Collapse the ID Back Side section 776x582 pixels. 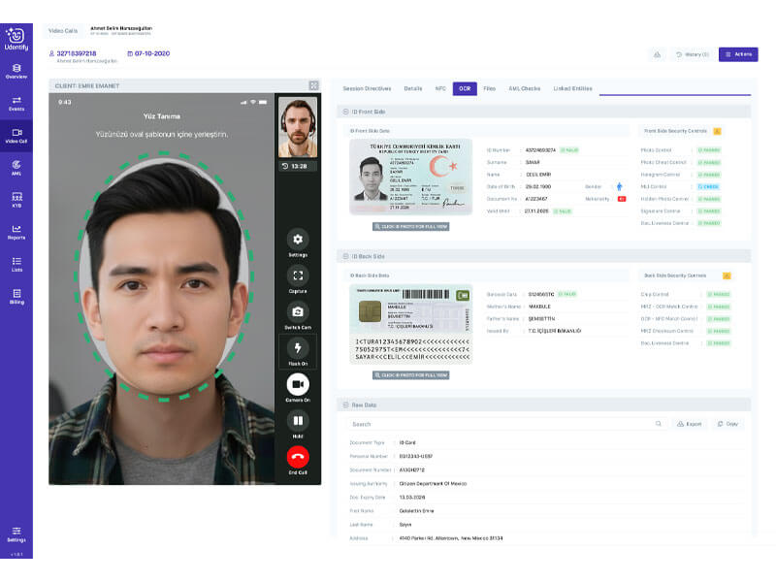point(346,256)
